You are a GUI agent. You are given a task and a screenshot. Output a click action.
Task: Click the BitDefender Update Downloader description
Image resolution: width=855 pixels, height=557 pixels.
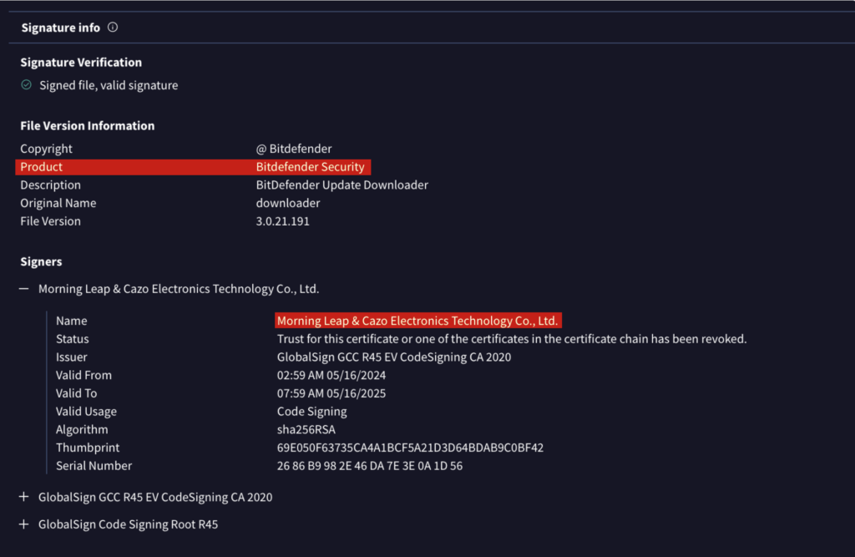click(x=341, y=185)
